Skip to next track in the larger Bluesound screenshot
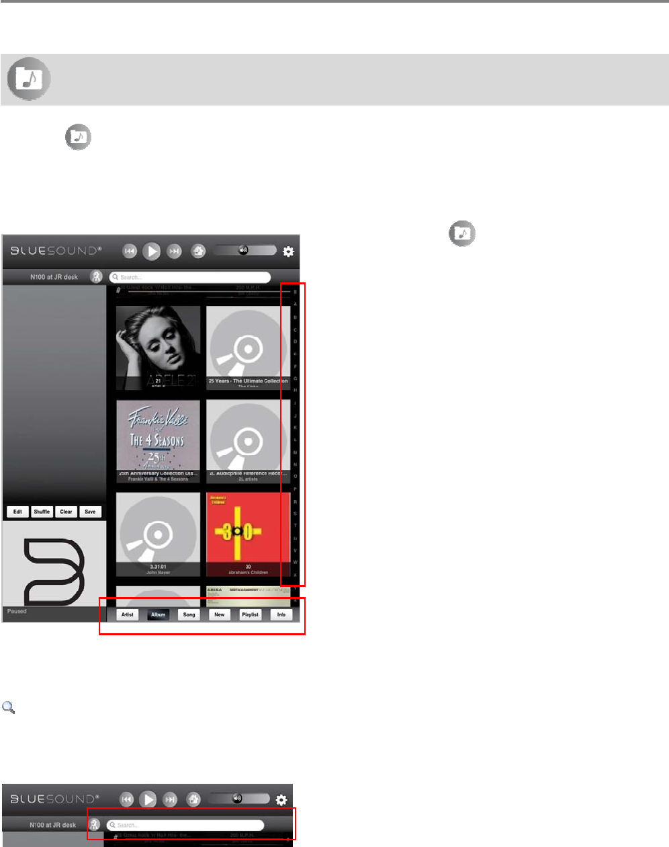The height and width of the screenshot is (847, 669). [x=175, y=251]
